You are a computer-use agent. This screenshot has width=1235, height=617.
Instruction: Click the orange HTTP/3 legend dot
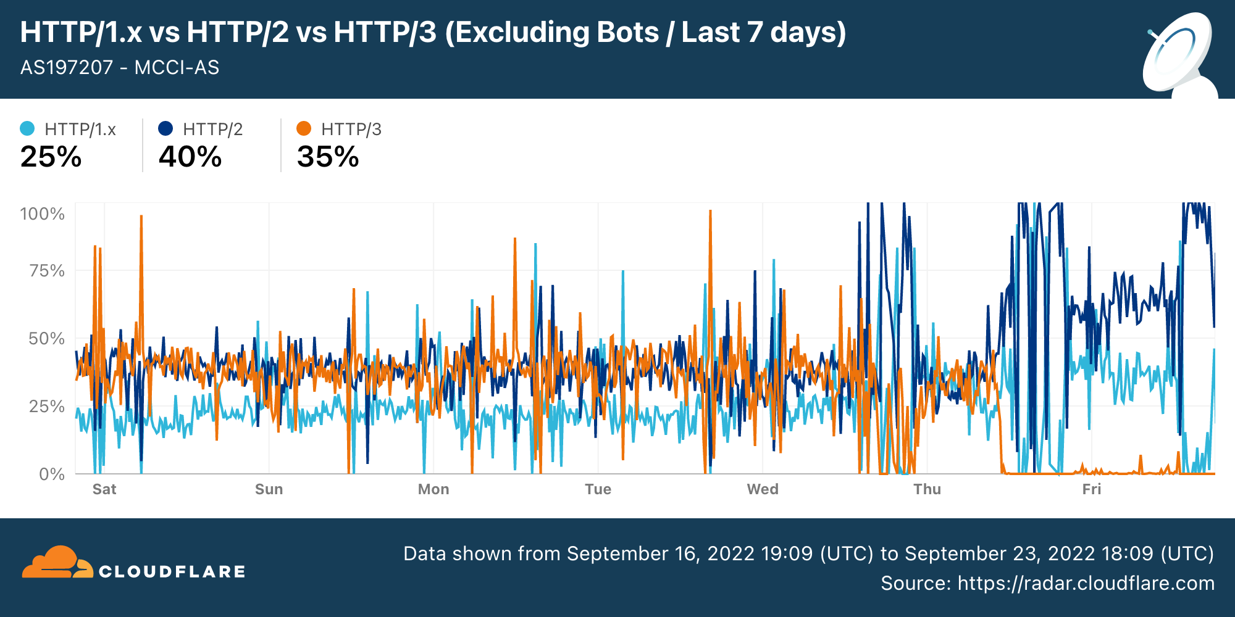[304, 128]
